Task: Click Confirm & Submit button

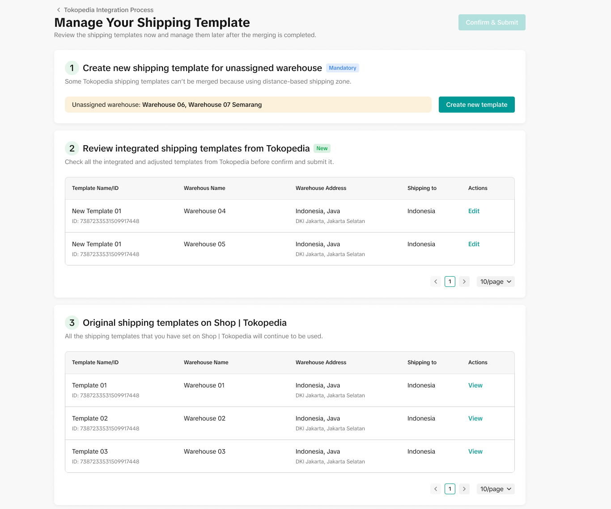Action: point(492,22)
